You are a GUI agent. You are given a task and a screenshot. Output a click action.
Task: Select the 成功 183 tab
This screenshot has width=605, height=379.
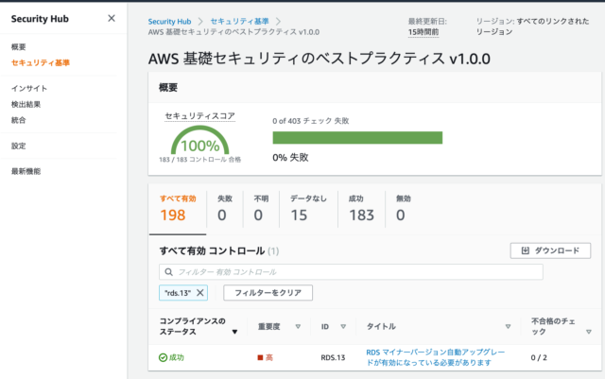(361, 209)
